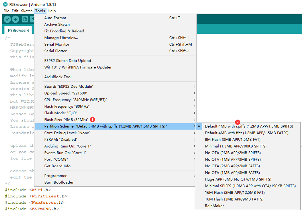The width and height of the screenshot is (302, 212).
Task: Expand the Core Debug Level: "None" submenu
Action: [x=115, y=133]
